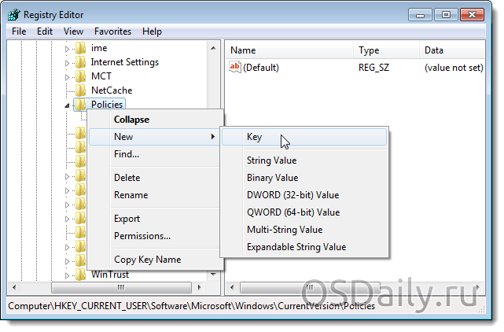Select Key from the New submenu
Screen dimensions: 504x332
point(254,137)
